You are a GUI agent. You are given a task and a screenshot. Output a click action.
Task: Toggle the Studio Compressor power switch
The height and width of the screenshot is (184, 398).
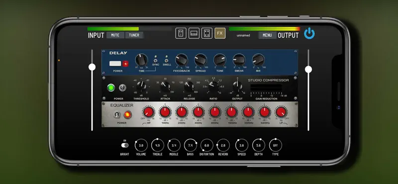122,88
